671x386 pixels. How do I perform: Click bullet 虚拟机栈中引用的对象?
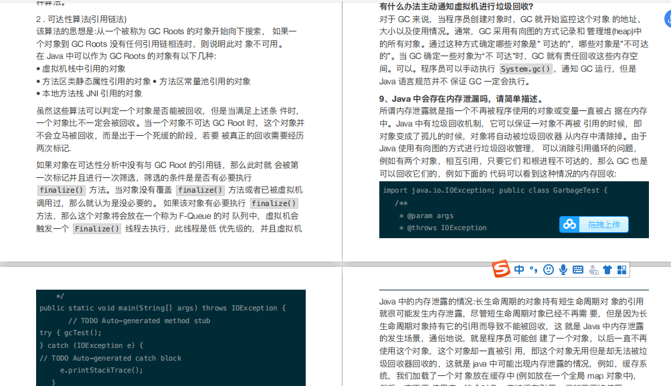(x=81, y=69)
